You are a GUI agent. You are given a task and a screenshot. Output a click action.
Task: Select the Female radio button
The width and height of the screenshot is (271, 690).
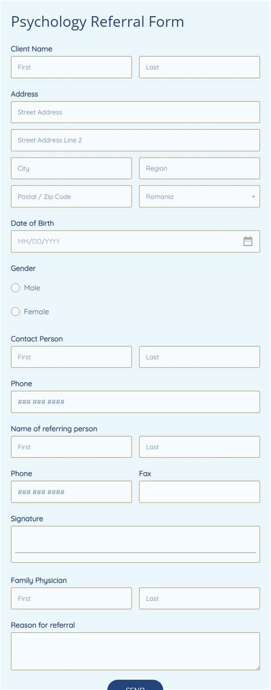click(15, 312)
